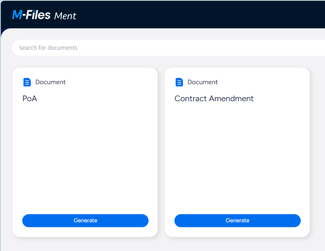Screen dimensions: 325x251
Task: Open the PoA template by clicking its title
Action: (x=30, y=98)
